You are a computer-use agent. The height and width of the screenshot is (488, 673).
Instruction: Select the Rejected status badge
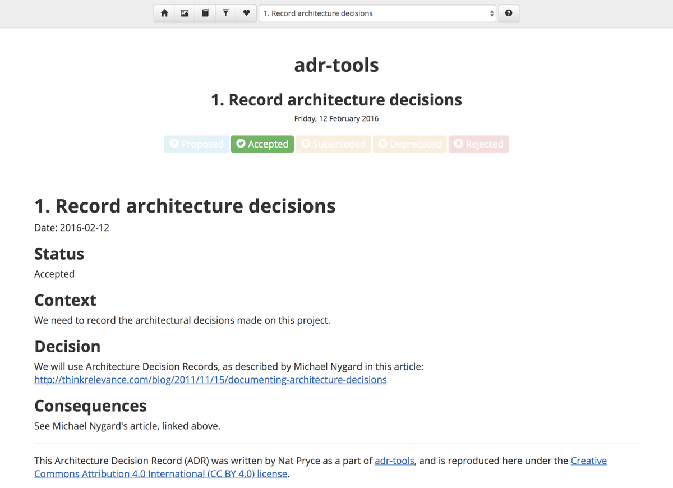click(479, 144)
